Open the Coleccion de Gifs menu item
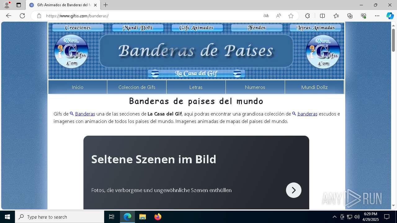The image size is (397, 223). [137, 87]
